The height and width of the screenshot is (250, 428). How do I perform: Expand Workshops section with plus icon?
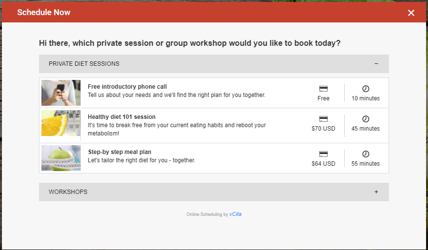tap(376, 192)
